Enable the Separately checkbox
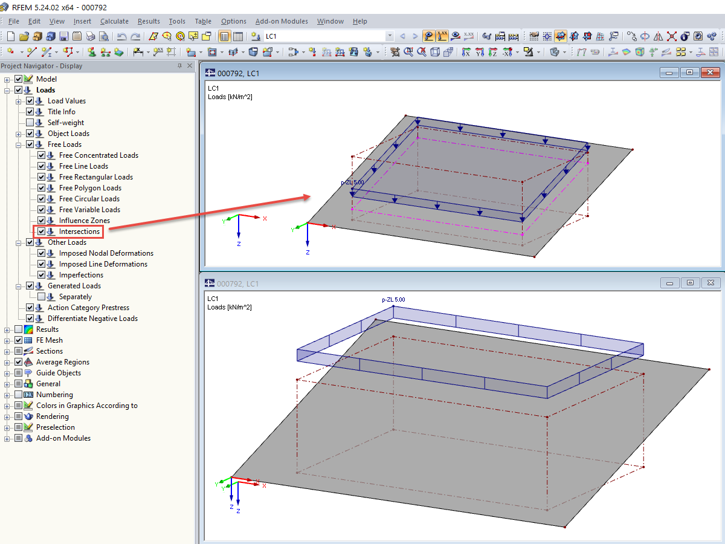 pyautogui.click(x=41, y=297)
